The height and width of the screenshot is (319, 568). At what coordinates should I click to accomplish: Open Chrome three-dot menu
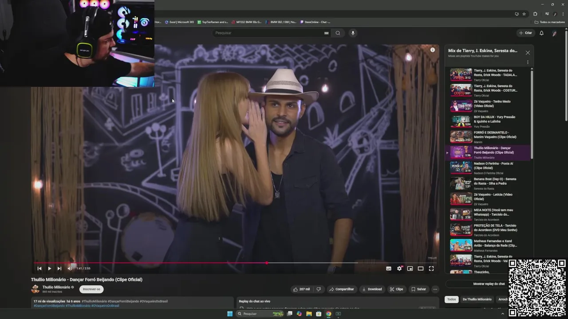pos(563,14)
